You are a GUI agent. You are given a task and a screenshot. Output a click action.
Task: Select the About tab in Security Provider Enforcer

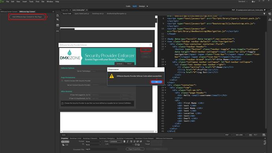point(129,63)
